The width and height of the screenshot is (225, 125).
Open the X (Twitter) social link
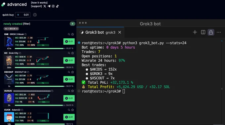(x=45, y=6)
